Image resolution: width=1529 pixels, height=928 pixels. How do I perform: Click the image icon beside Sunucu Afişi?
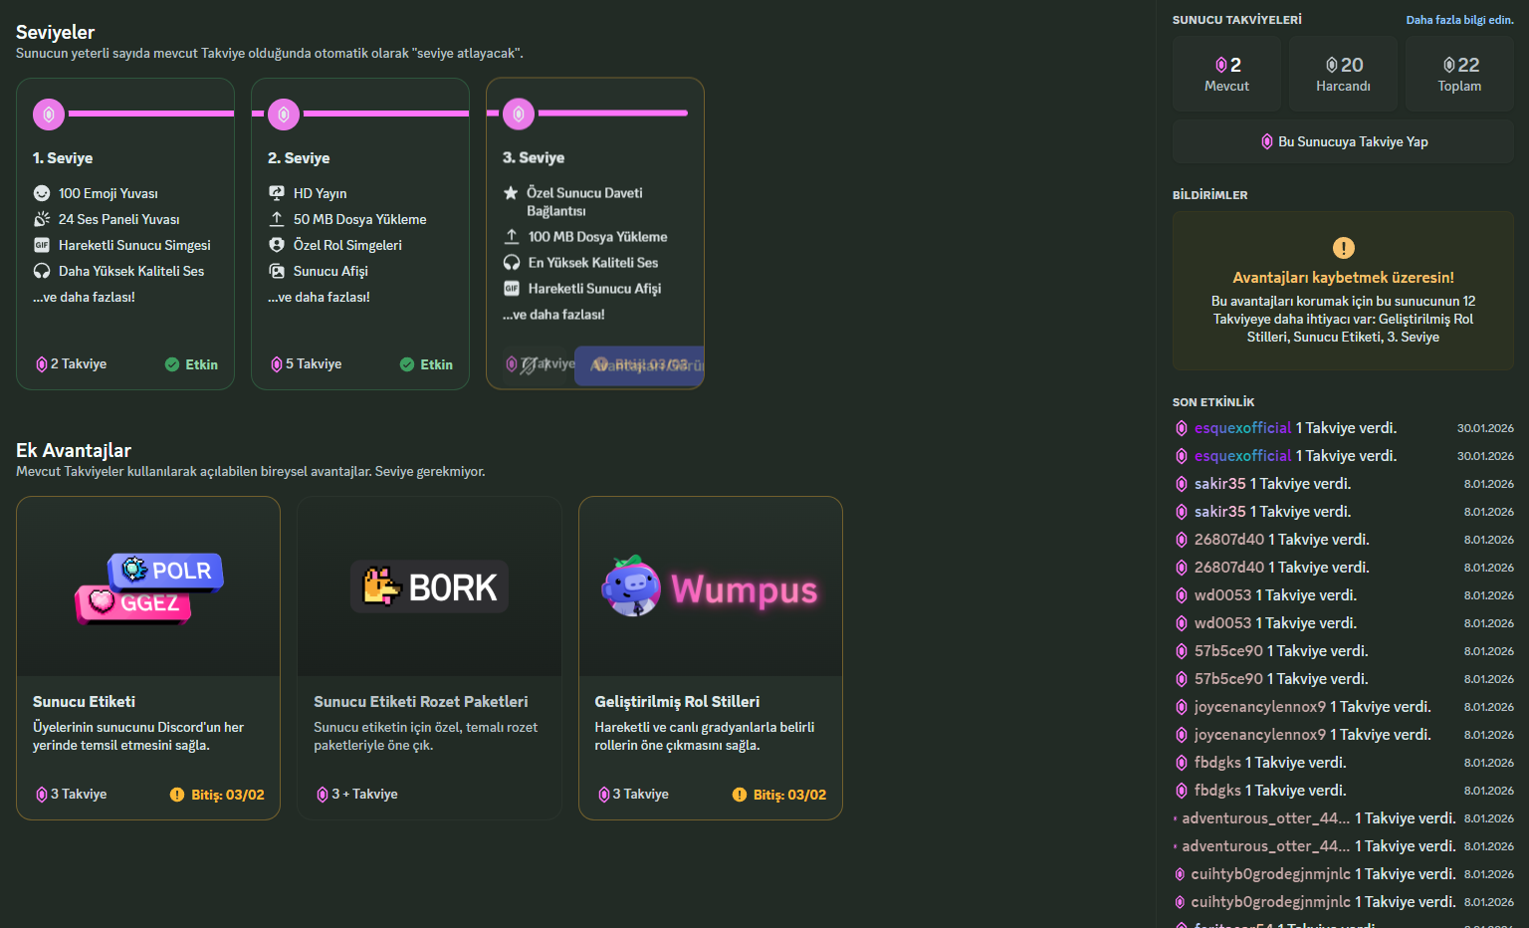point(277,271)
